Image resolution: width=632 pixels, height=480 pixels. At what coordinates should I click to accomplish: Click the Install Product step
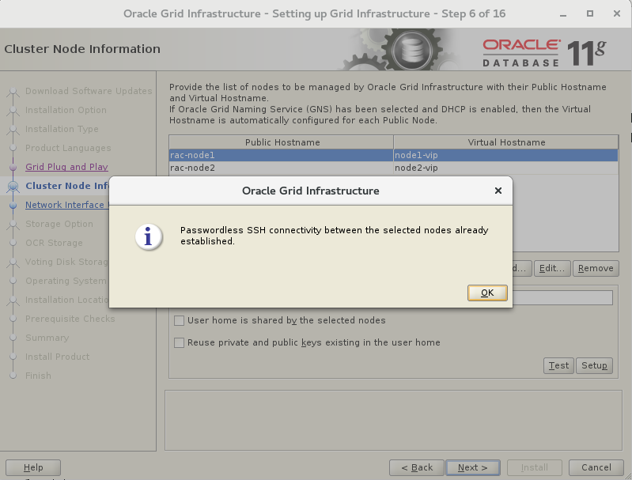[57, 357]
